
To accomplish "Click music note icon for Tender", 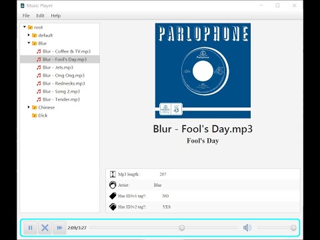I will coord(39,99).
